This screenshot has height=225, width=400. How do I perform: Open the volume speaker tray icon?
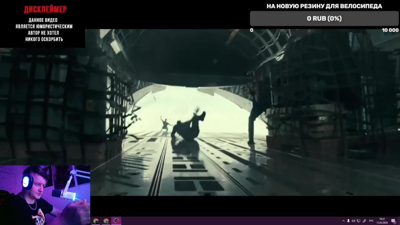[353, 221]
